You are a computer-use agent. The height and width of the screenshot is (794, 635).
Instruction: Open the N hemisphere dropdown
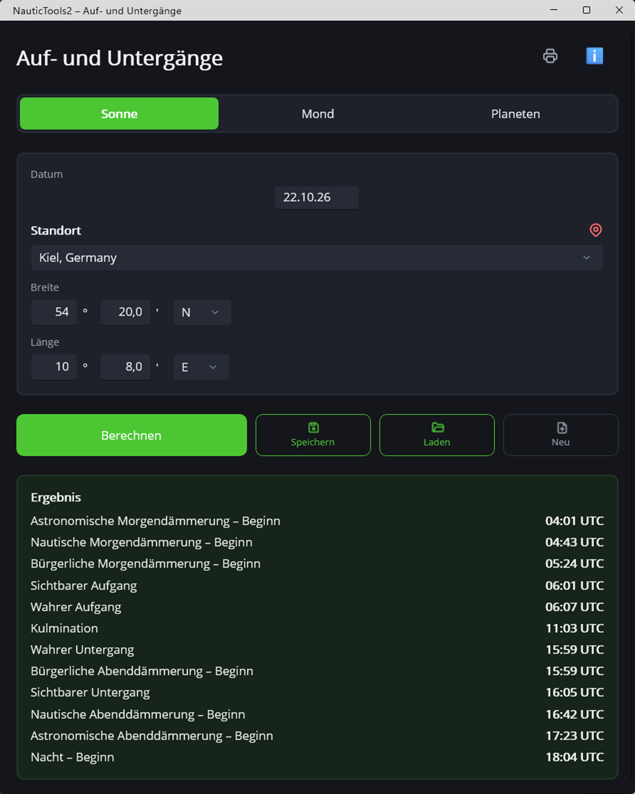[x=202, y=312]
